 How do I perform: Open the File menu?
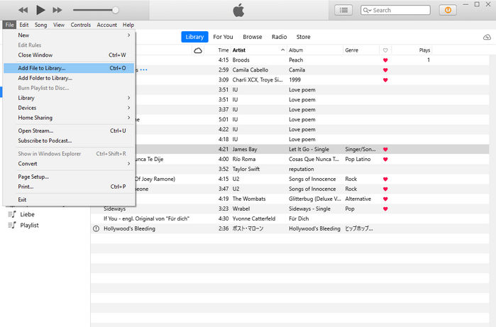pos(9,25)
